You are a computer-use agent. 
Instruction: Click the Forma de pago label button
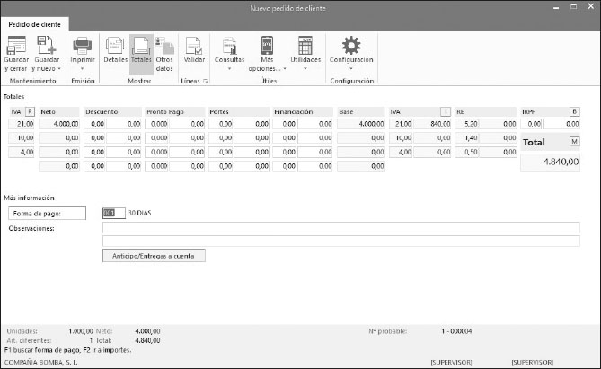(47, 214)
